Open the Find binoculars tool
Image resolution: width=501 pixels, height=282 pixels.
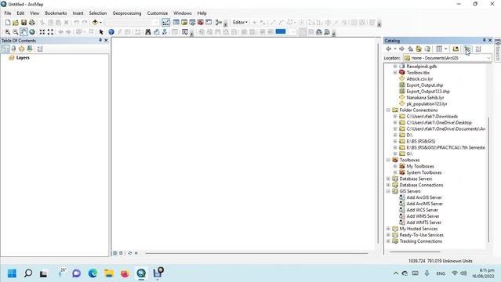tap(148, 32)
